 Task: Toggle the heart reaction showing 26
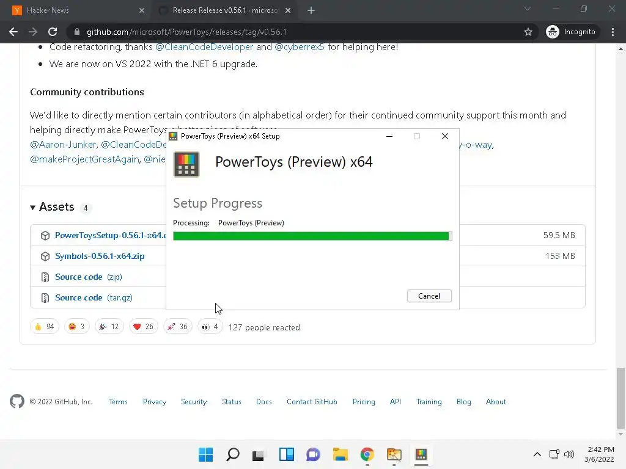[143, 327]
